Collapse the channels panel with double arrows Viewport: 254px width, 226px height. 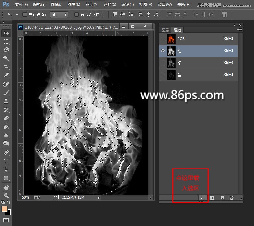click(235, 25)
